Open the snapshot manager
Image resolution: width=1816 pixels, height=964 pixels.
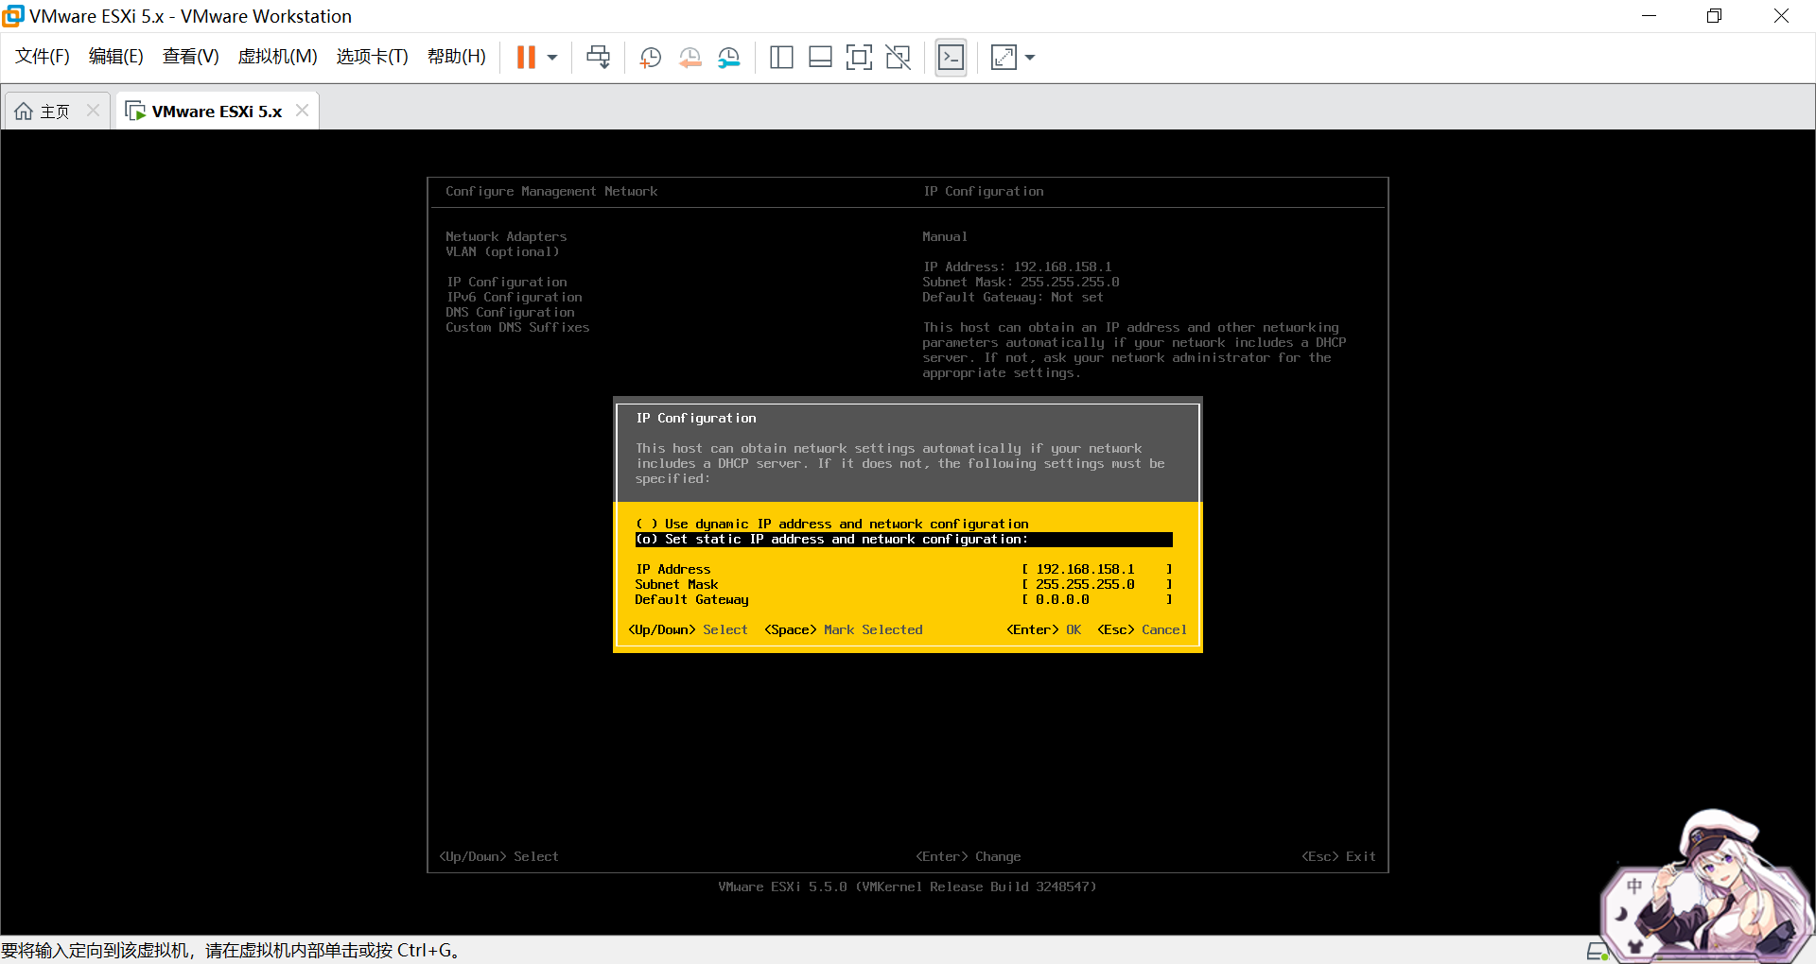coord(728,58)
